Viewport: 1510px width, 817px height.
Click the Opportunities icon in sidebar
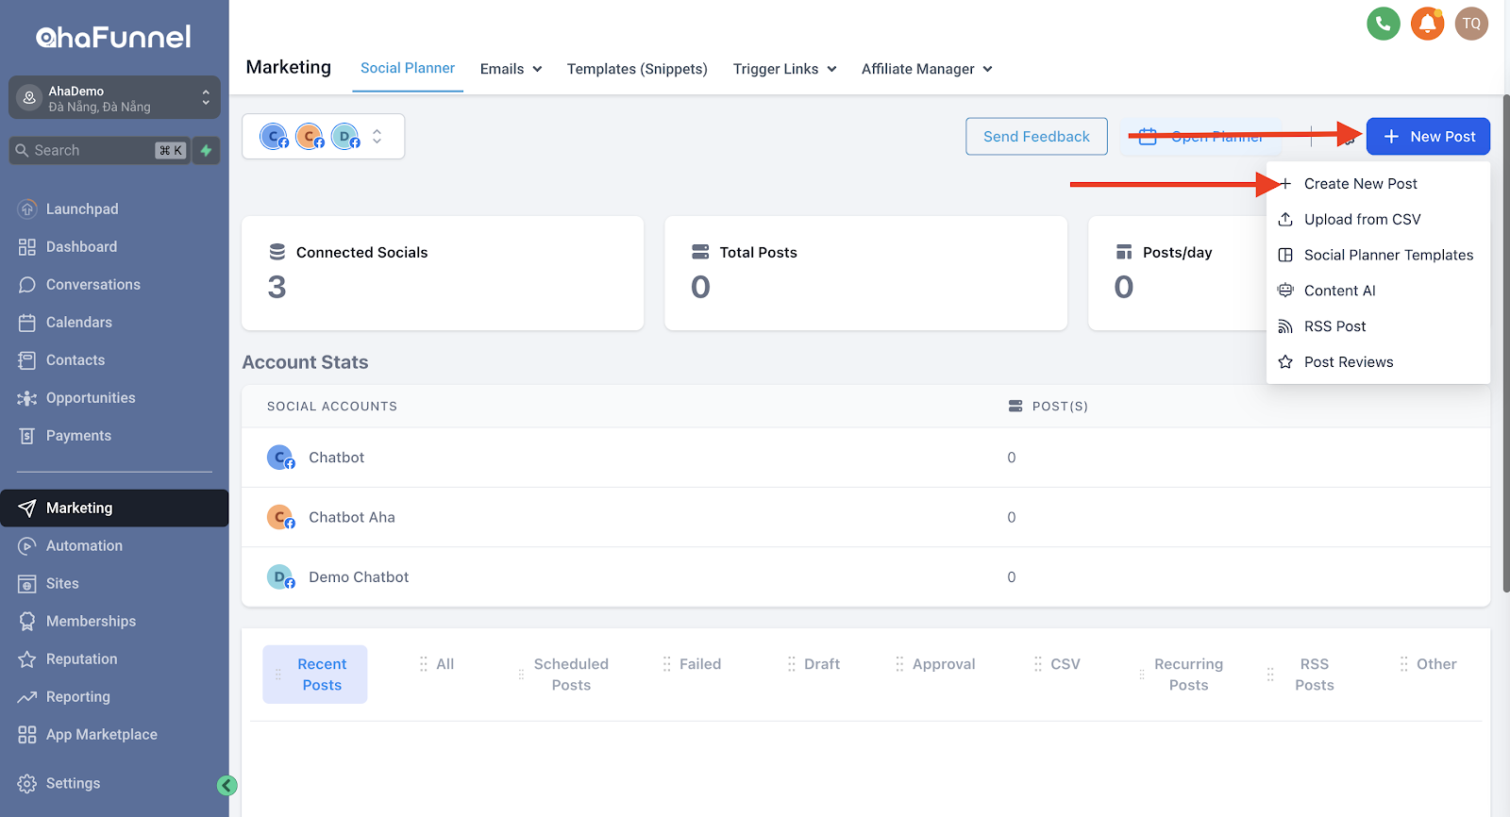pos(27,397)
